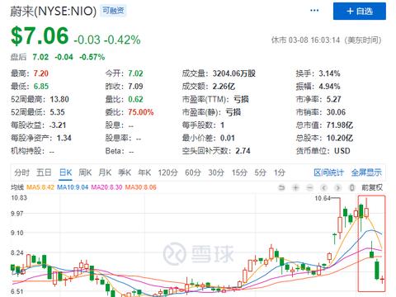Select the 日K daily candlestick tab

[65, 172]
